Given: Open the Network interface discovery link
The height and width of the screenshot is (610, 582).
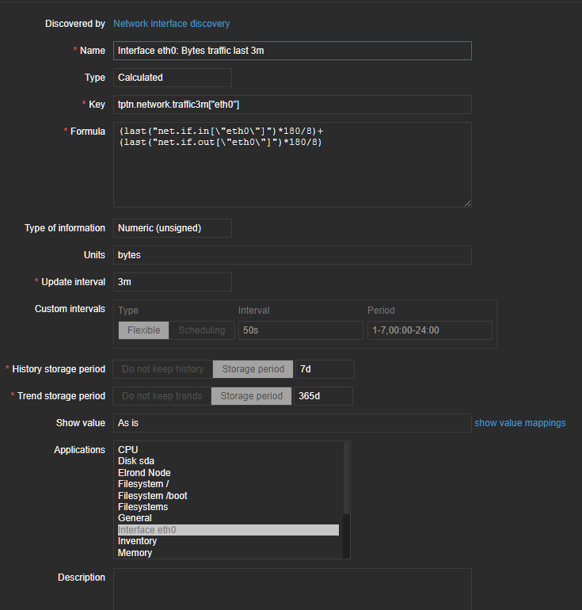Looking at the screenshot, I should pos(171,24).
